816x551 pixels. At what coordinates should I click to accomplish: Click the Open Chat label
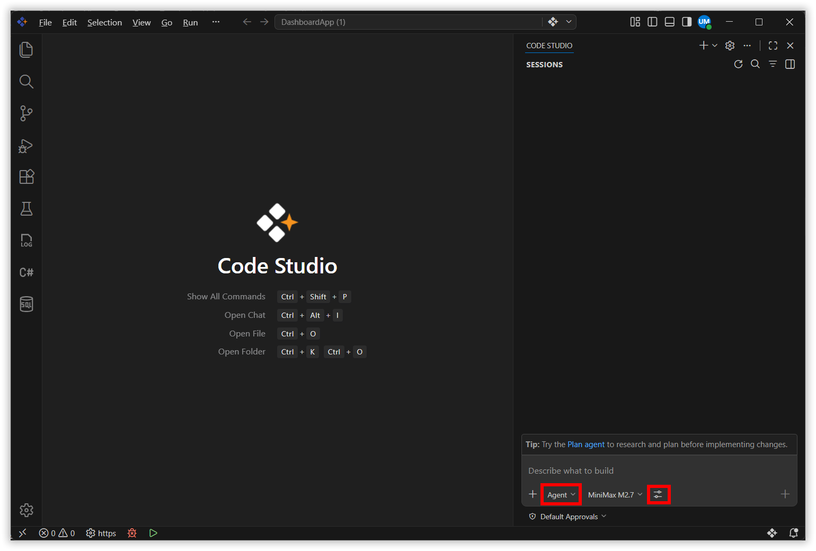tap(245, 315)
